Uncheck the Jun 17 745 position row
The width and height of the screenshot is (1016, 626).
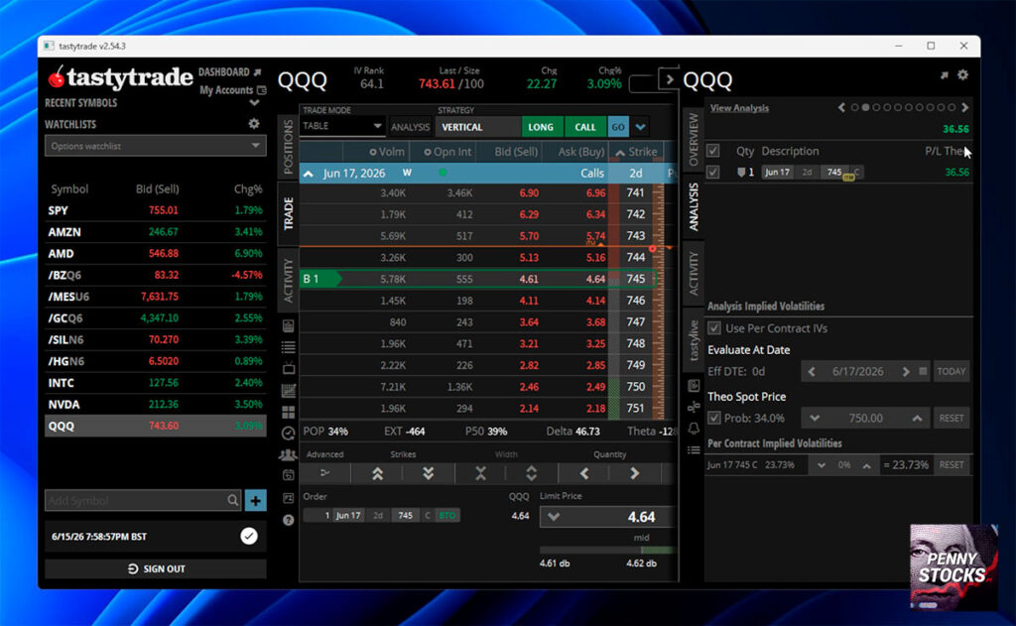[712, 173]
